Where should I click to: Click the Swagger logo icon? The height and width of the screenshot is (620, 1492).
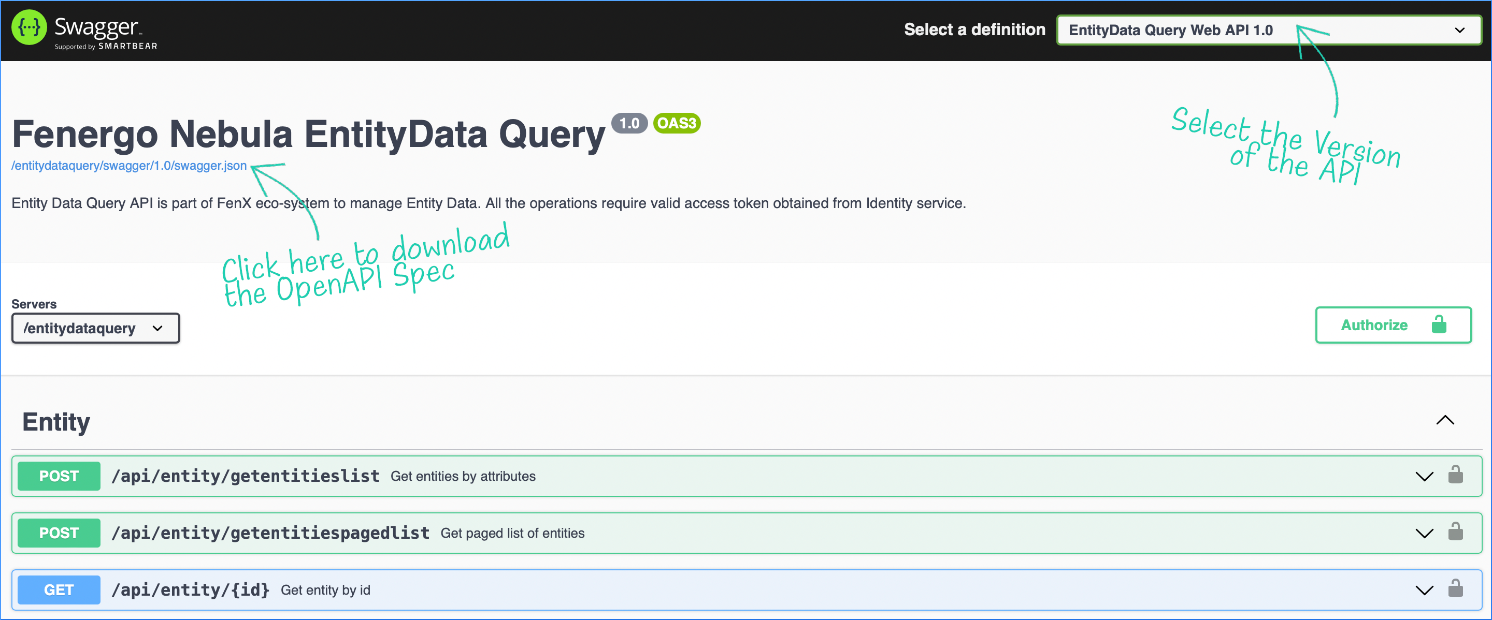pos(29,27)
